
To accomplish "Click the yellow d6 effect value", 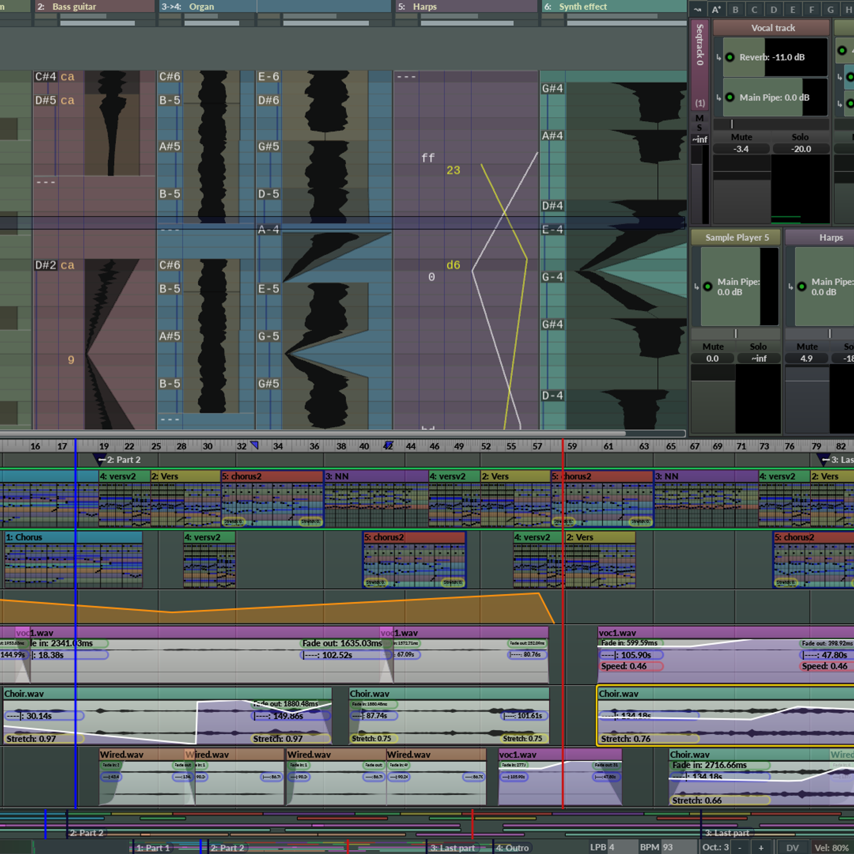I will click(453, 265).
